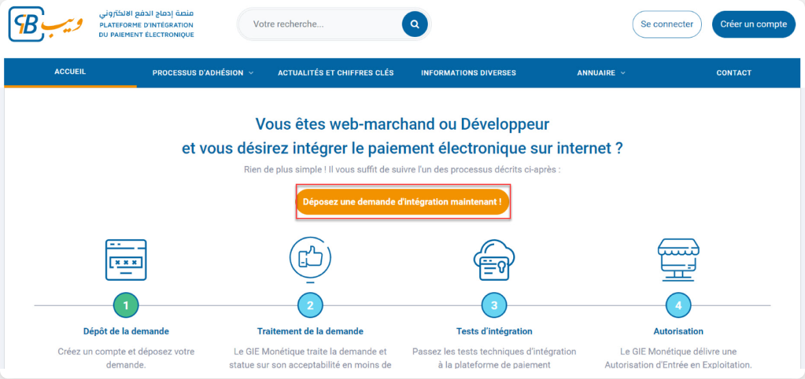
Task: Open the Informations diverses menu item
Action: coord(468,73)
